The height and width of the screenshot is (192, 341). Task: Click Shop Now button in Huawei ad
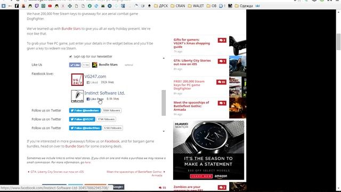click(x=201, y=176)
